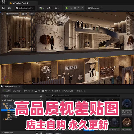Navigate to Content in the breadcrumb path
This screenshot has width=134, height=134.
pyautogui.click(x=55, y=91)
